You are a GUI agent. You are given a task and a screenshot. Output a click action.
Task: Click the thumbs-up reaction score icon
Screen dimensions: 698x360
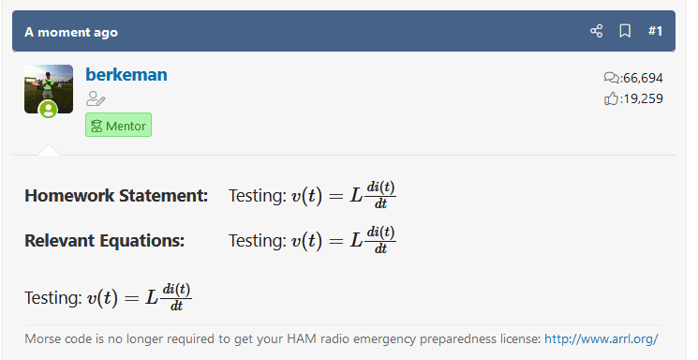[611, 98]
